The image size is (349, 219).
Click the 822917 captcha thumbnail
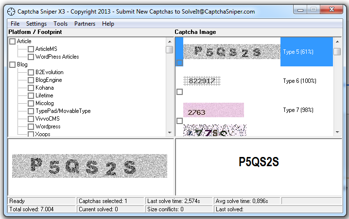click(x=202, y=81)
